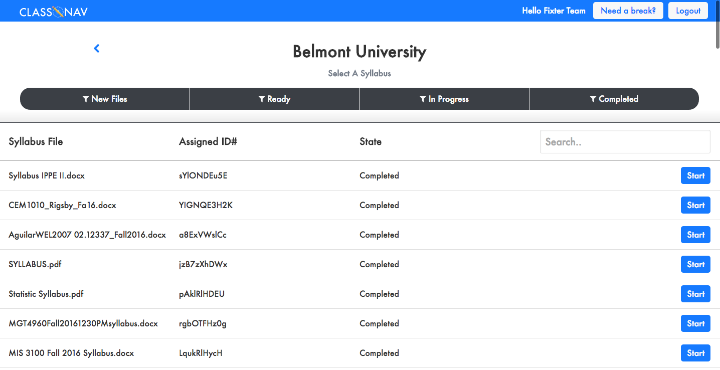Click the ClassNav logo
The height and width of the screenshot is (370, 720).
click(x=53, y=12)
